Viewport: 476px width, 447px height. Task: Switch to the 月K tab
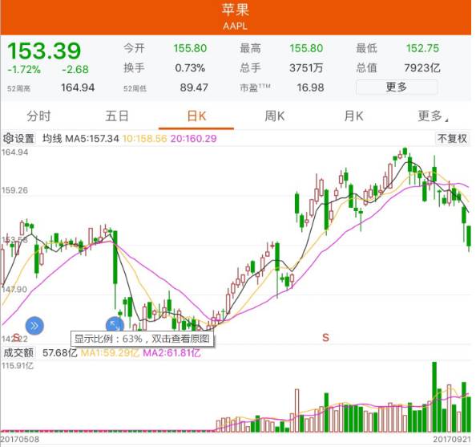pyautogui.click(x=353, y=116)
